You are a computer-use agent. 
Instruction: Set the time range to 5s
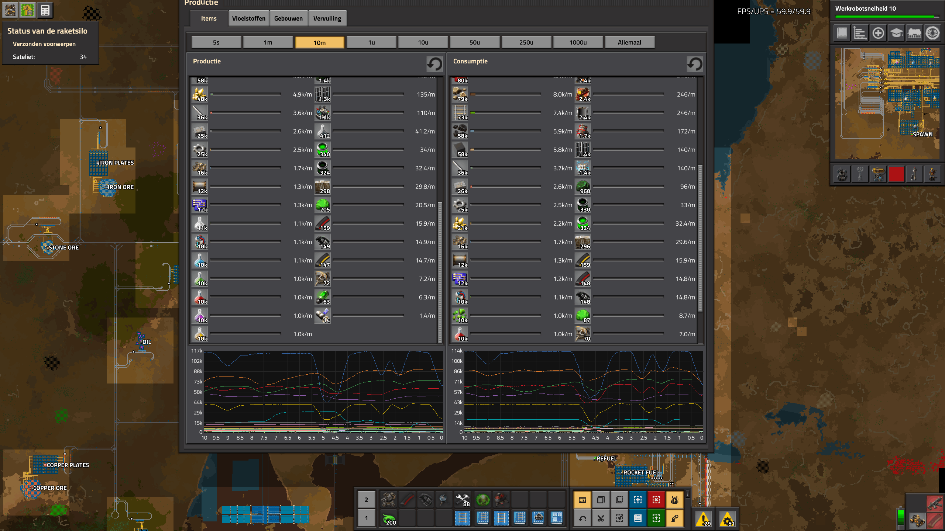pyautogui.click(x=216, y=42)
